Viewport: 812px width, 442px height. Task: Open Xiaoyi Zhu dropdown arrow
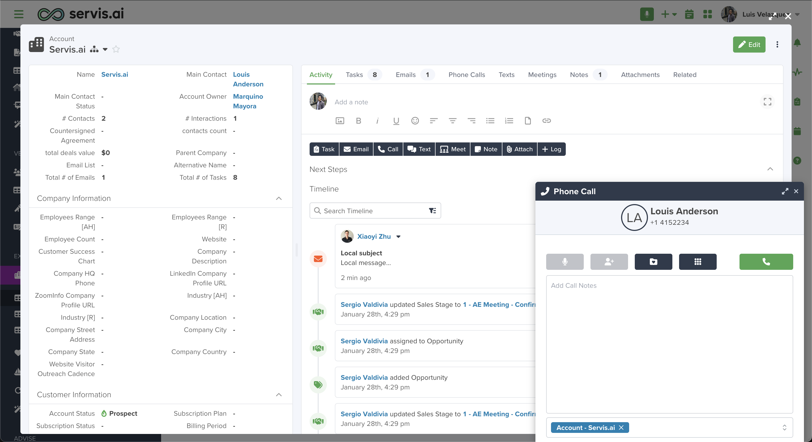(x=398, y=237)
